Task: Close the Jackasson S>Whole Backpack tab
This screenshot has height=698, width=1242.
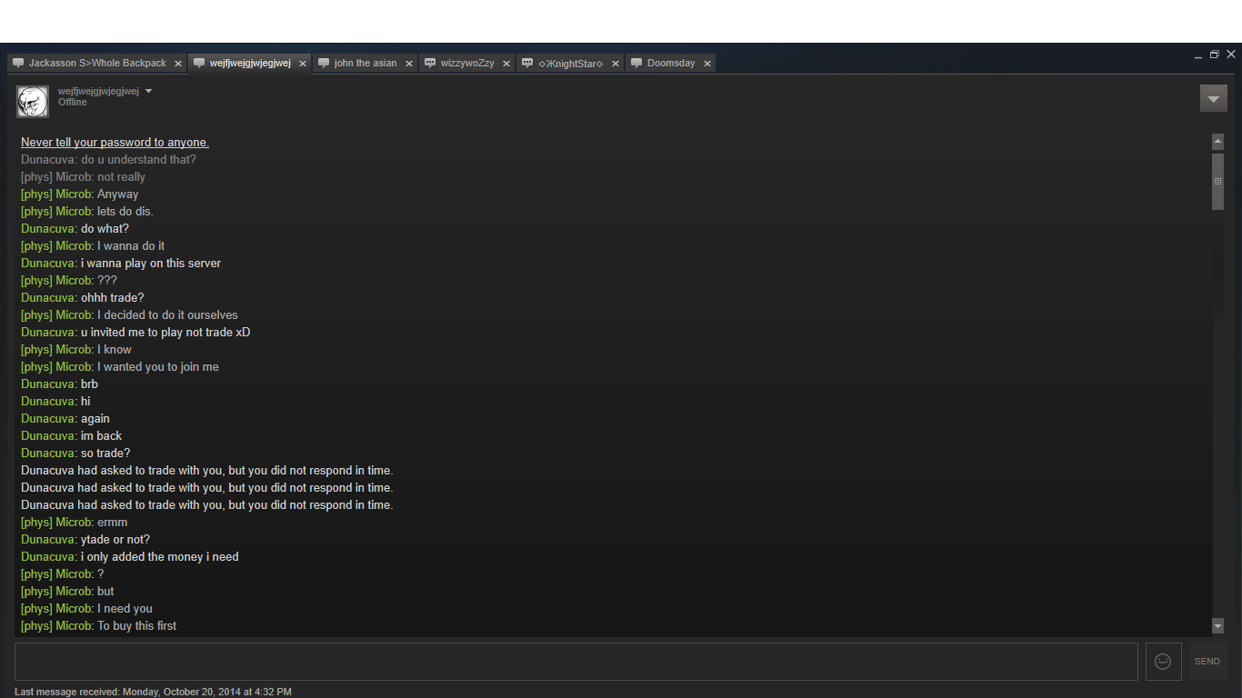Action: coord(178,64)
